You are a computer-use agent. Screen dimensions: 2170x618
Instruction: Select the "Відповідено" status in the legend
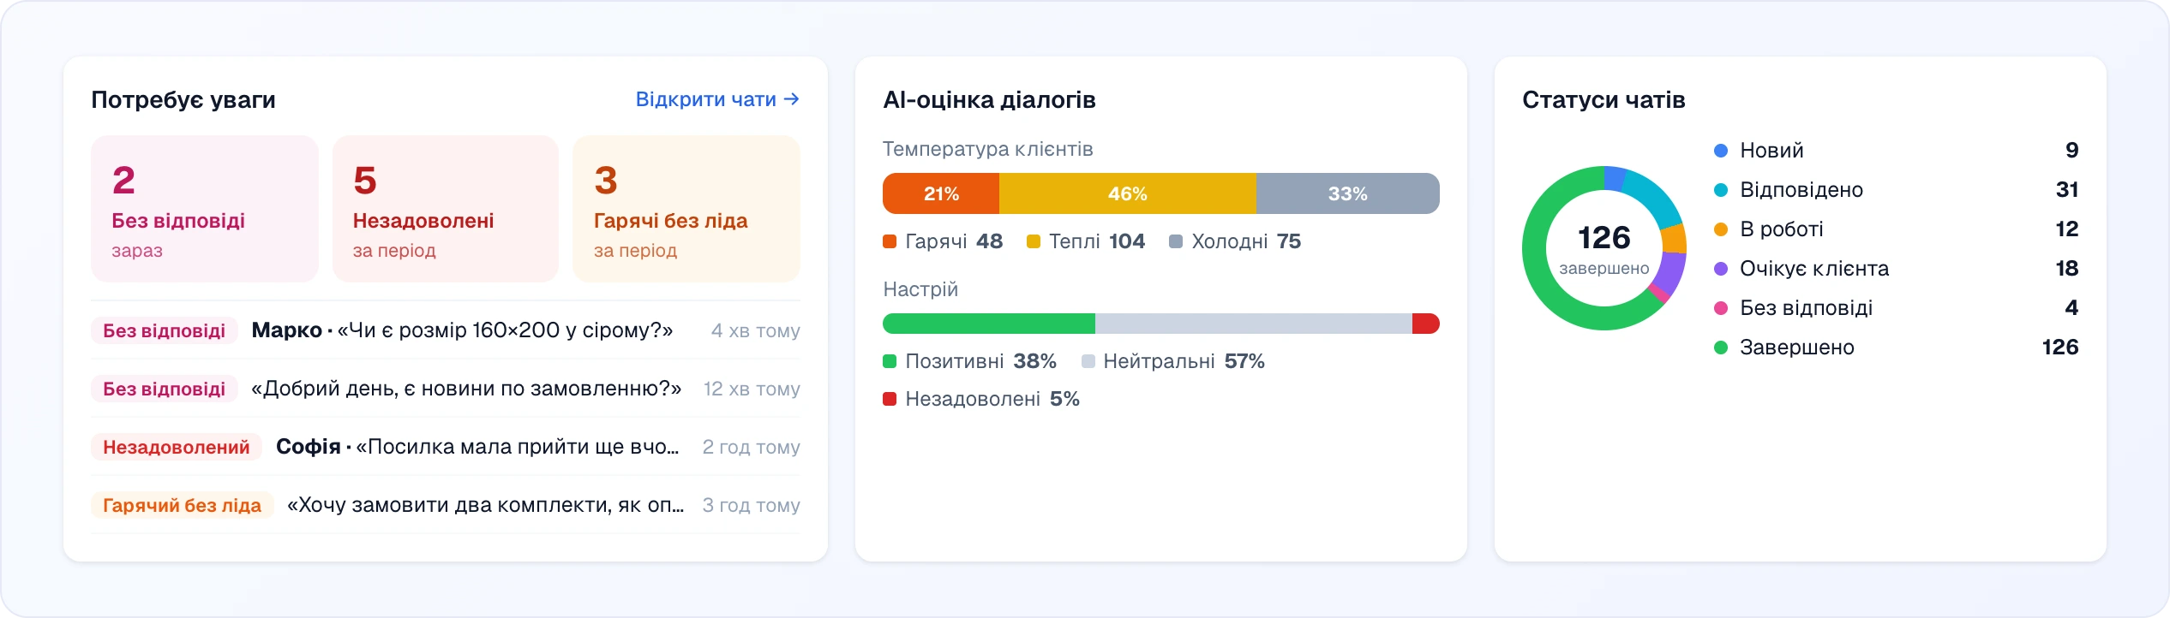coord(1896,190)
